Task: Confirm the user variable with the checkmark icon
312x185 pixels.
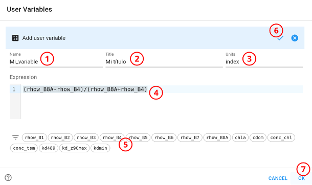Action: (x=280, y=38)
